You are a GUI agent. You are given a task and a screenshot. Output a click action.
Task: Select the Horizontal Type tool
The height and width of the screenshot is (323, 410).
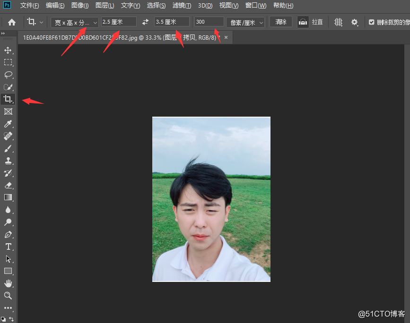click(8, 247)
